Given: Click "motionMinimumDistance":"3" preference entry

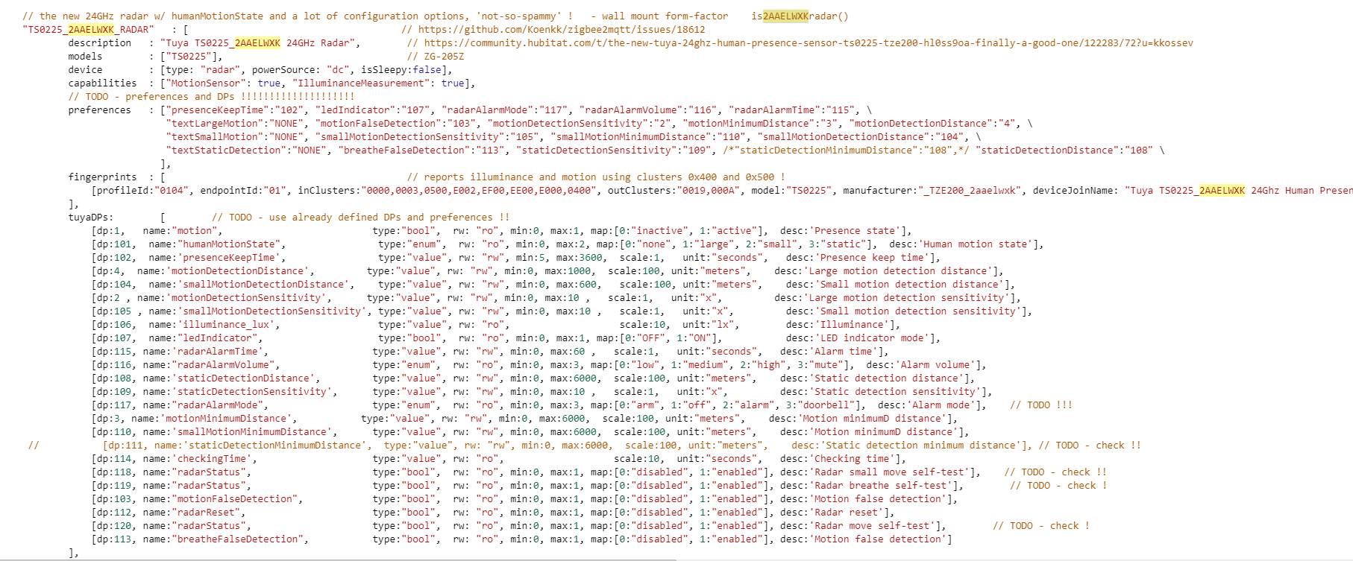Looking at the screenshot, I should 762,124.
